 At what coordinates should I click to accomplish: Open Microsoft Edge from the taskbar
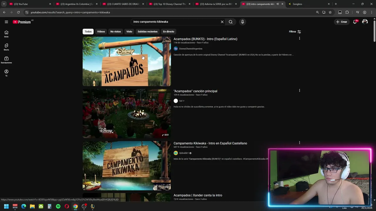[x=24, y=206]
